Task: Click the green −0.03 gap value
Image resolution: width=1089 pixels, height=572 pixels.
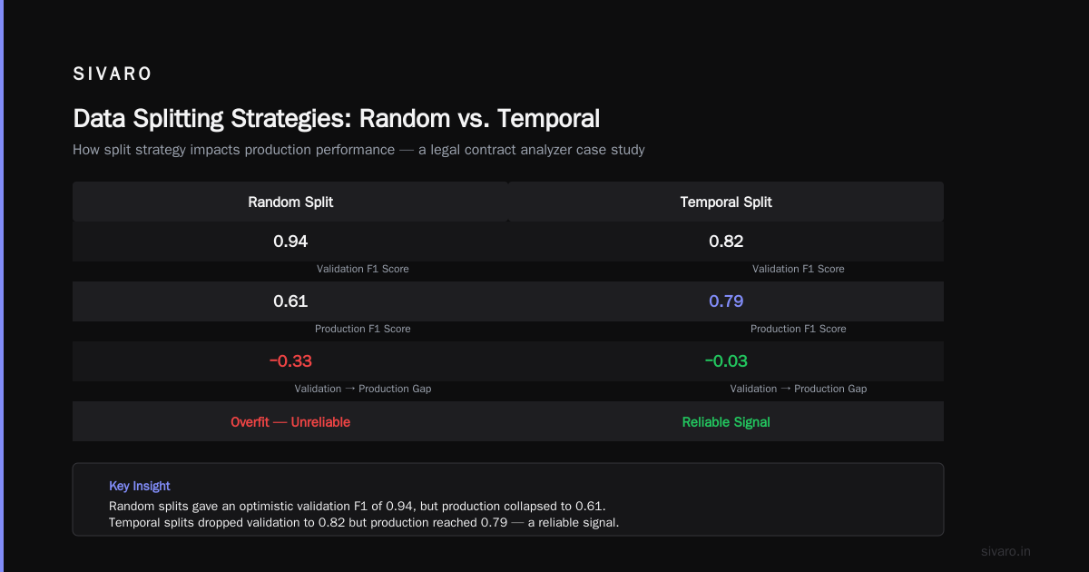Action: (726, 361)
